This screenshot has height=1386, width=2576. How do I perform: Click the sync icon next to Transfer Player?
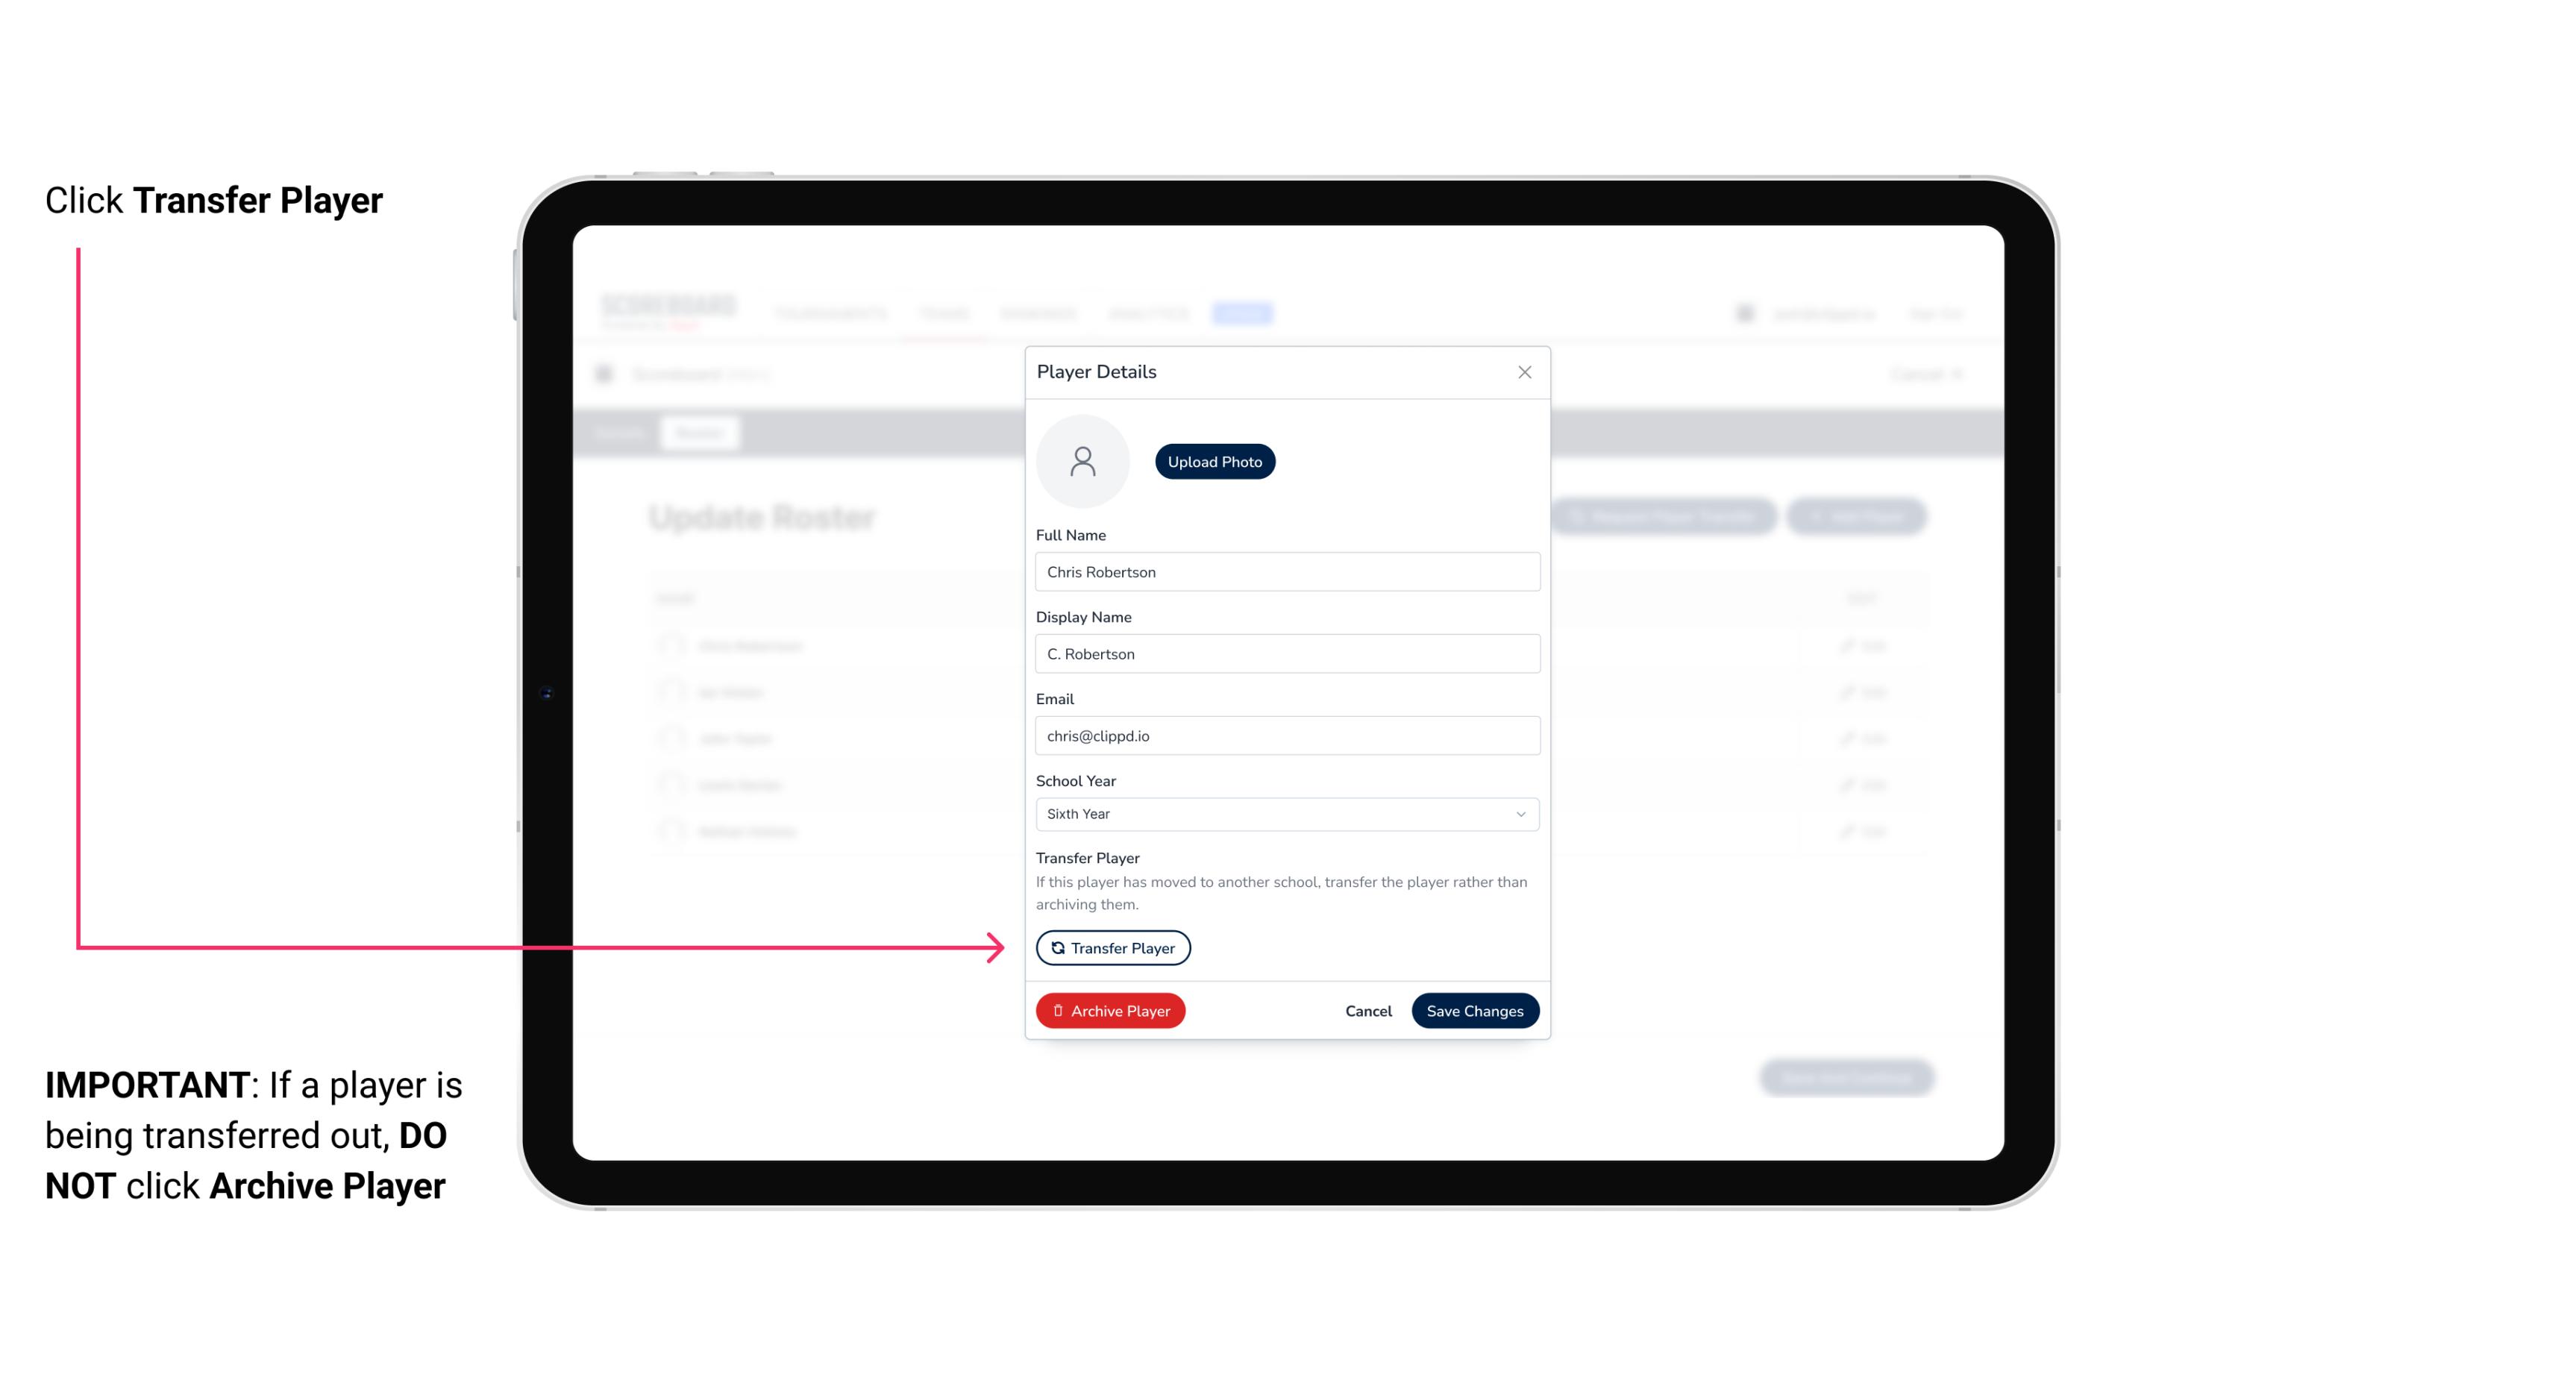pyautogui.click(x=1055, y=947)
